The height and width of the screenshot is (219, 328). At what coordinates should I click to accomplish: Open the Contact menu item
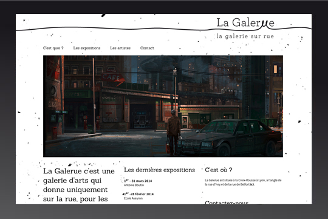click(147, 48)
